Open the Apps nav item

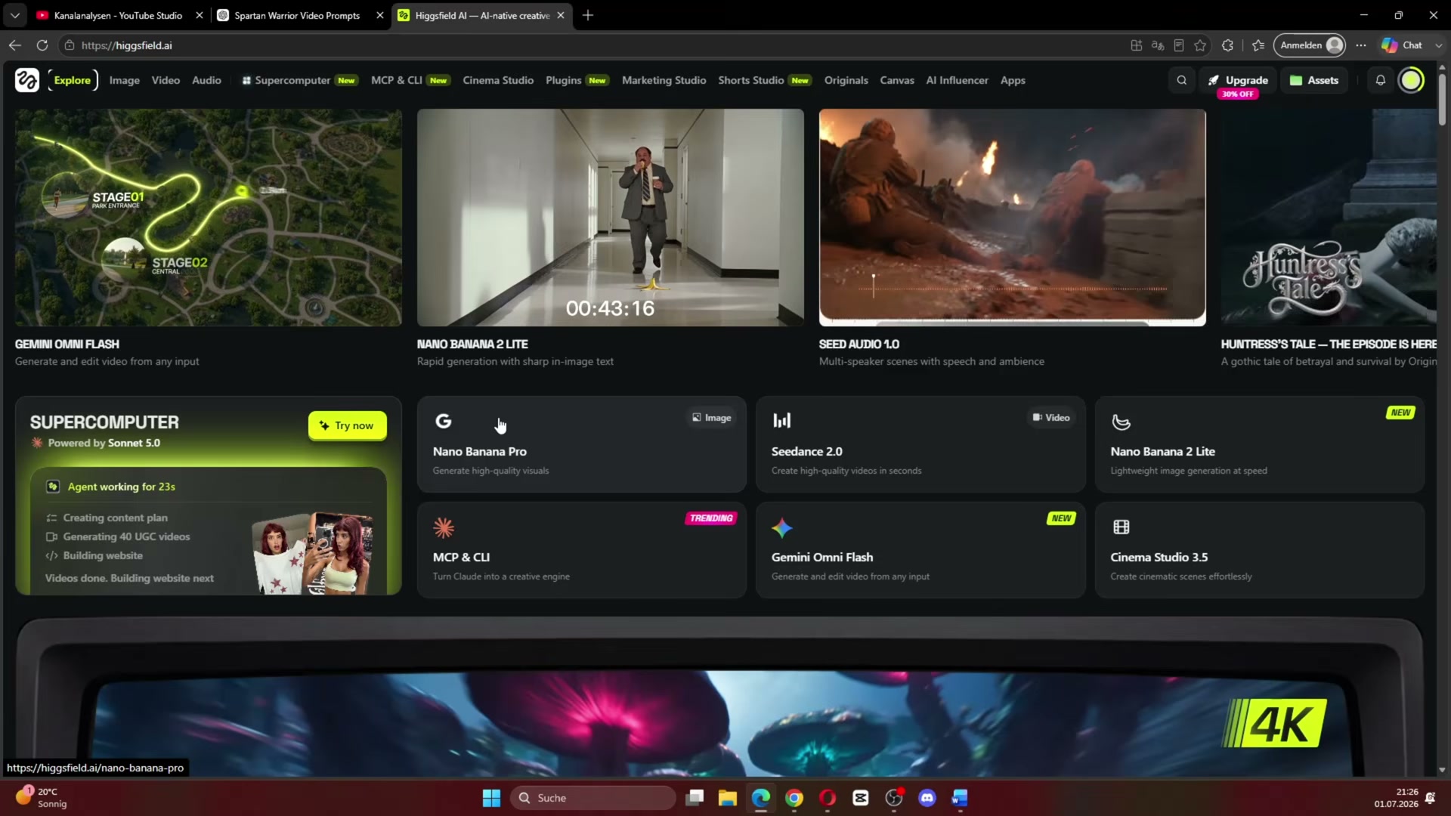tap(1013, 80)
